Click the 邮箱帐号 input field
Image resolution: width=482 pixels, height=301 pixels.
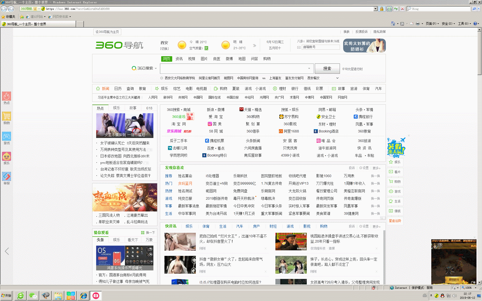[321, 47]
